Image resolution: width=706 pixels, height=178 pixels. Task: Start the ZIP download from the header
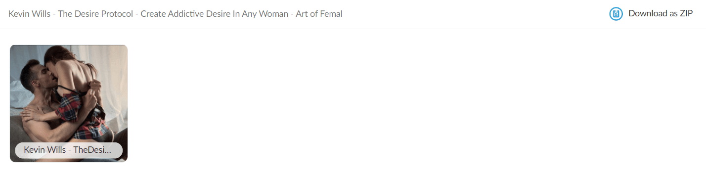[x=651, y=14]
